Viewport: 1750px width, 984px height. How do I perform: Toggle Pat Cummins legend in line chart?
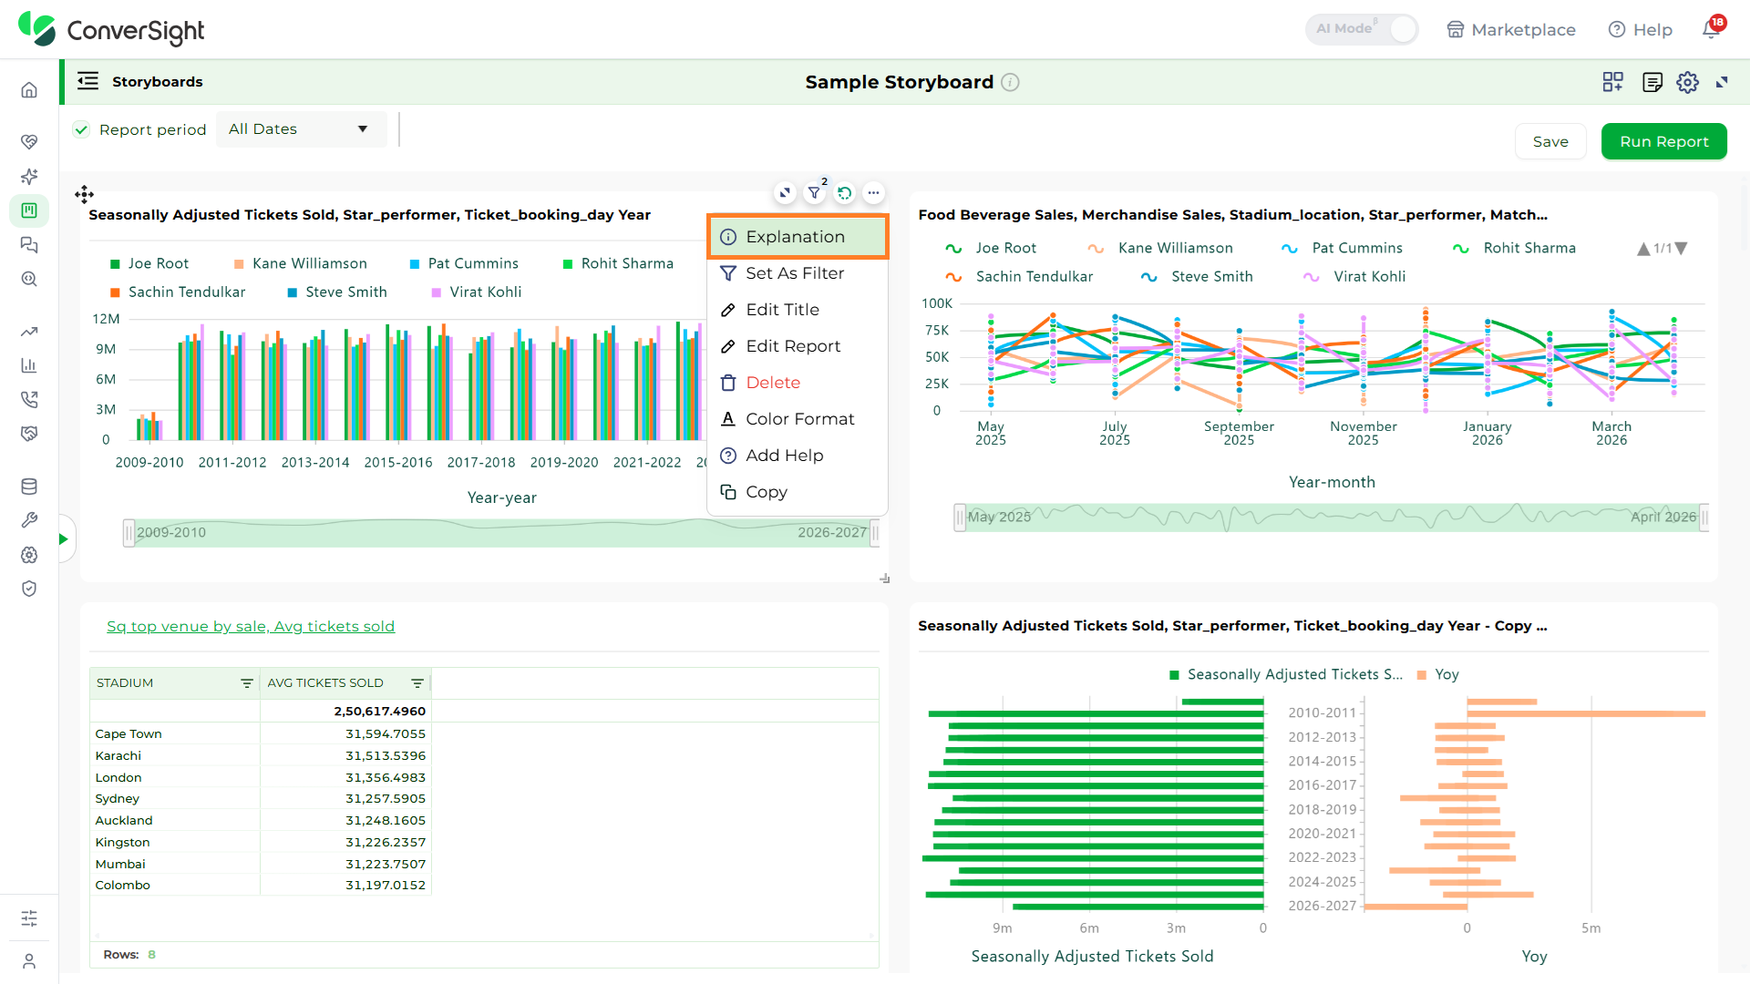(x=1342, y=248)
